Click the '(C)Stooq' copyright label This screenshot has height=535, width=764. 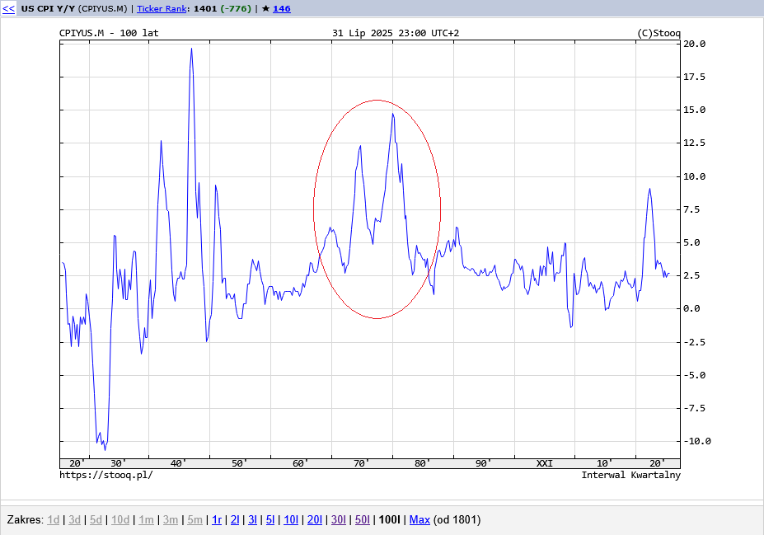click(659, 33)
